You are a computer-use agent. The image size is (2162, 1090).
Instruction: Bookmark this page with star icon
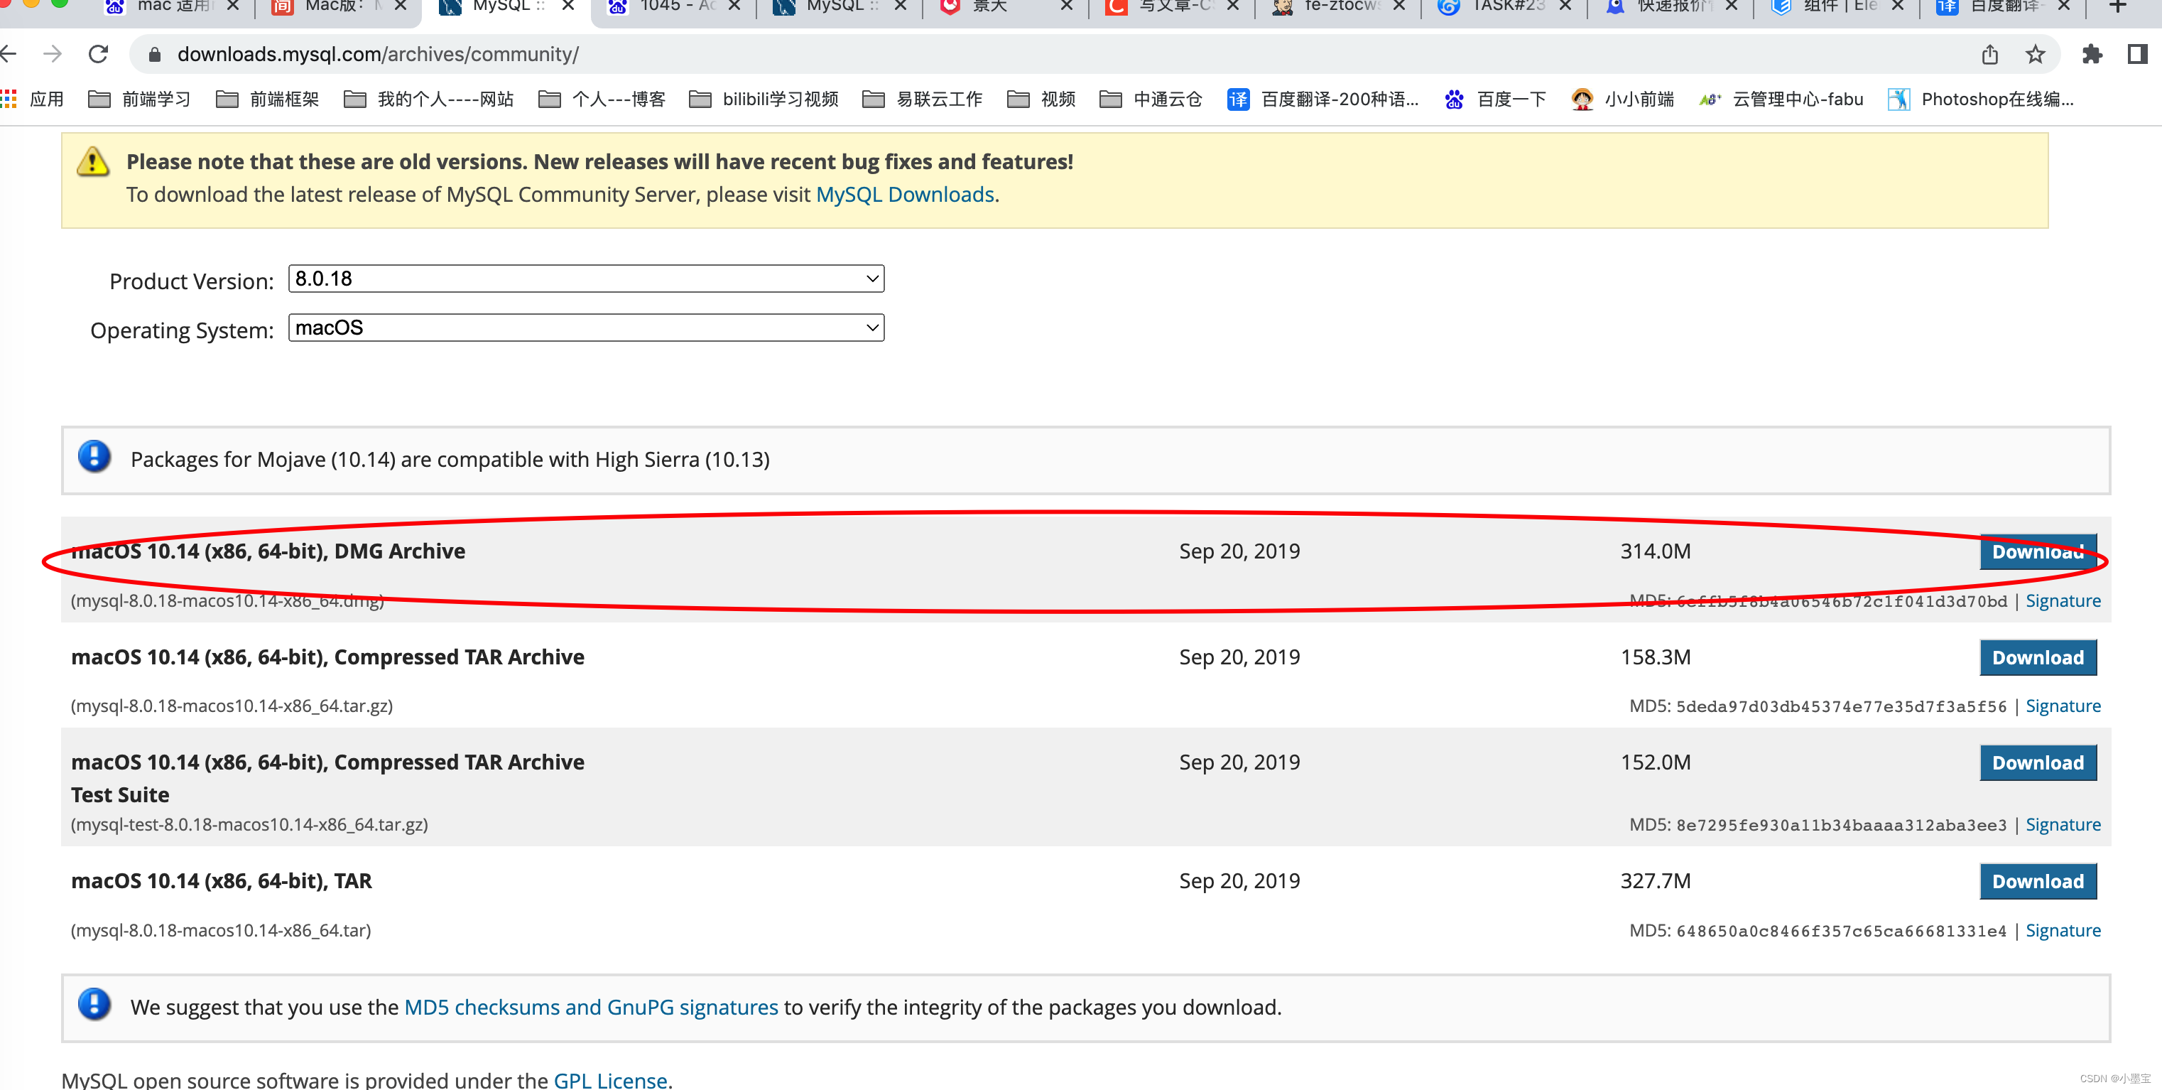2036,55
